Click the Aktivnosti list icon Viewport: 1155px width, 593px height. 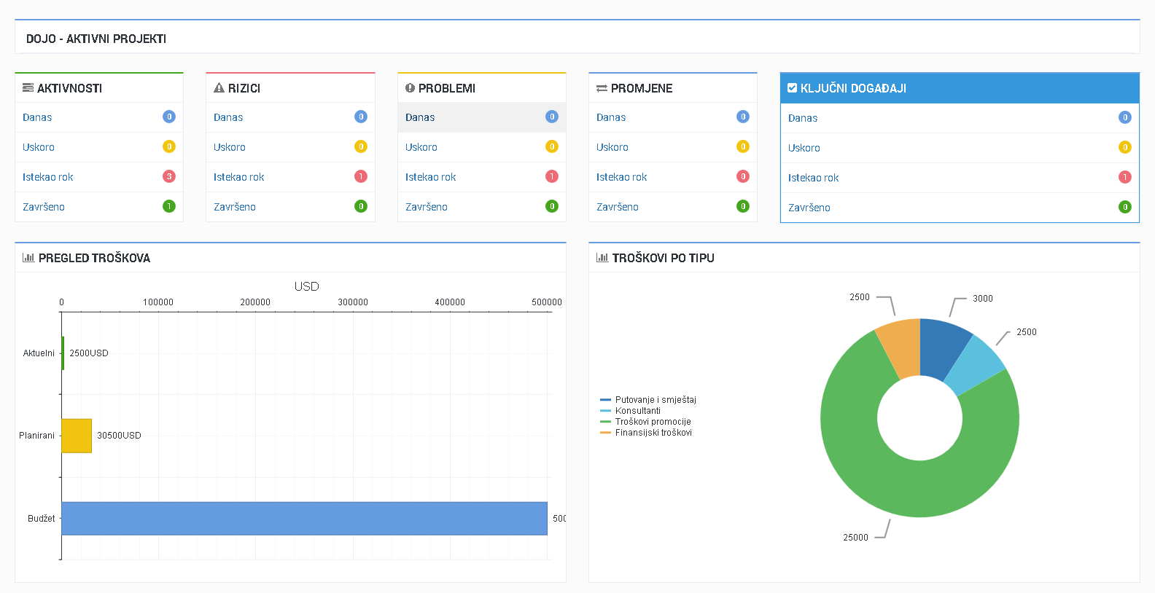coord(28,88)
